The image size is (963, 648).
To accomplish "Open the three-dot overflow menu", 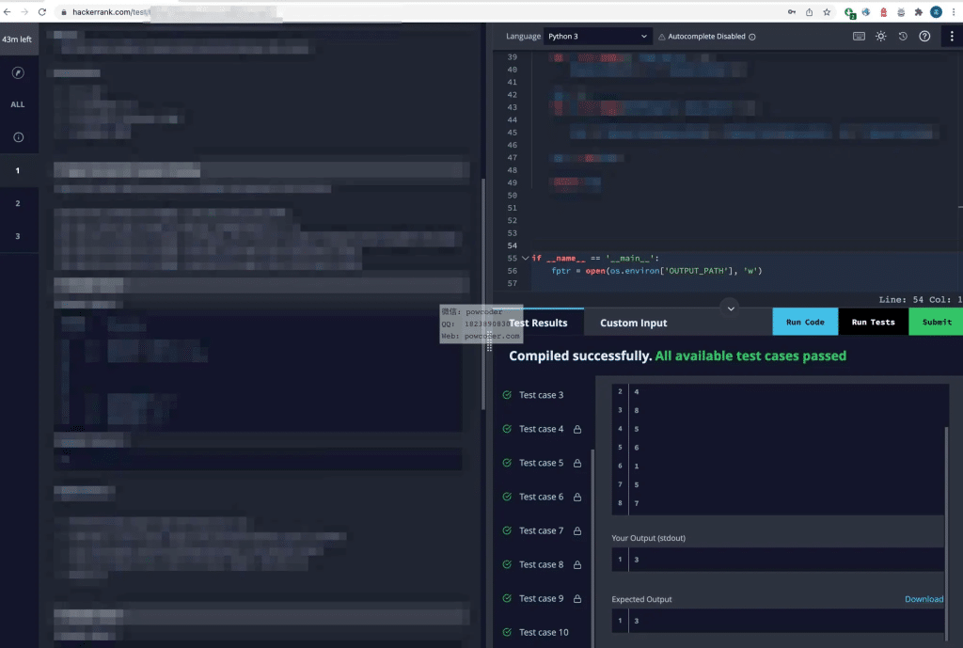I will click(x=952, y=37).
